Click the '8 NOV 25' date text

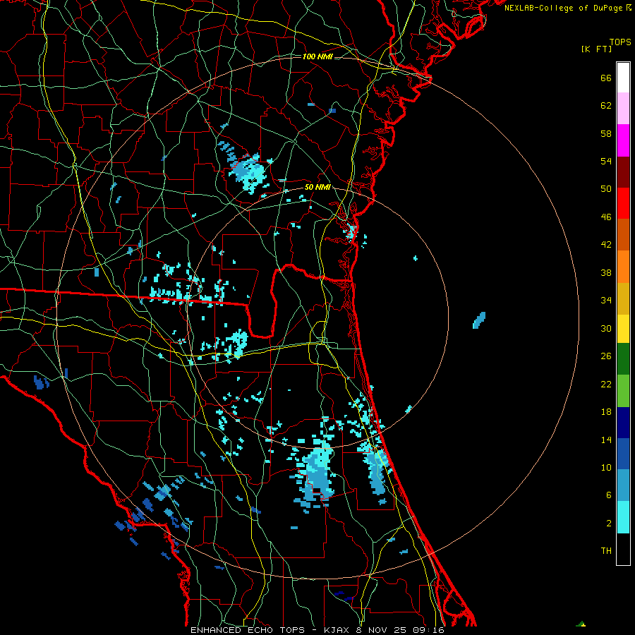coord(380,630)
